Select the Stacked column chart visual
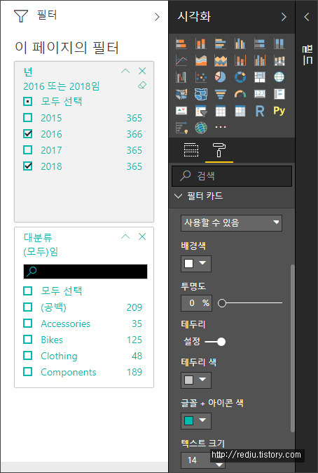Image resolution: width=318 pixels, height=473 pixels. pyautogui.click(x=200, y=44)
